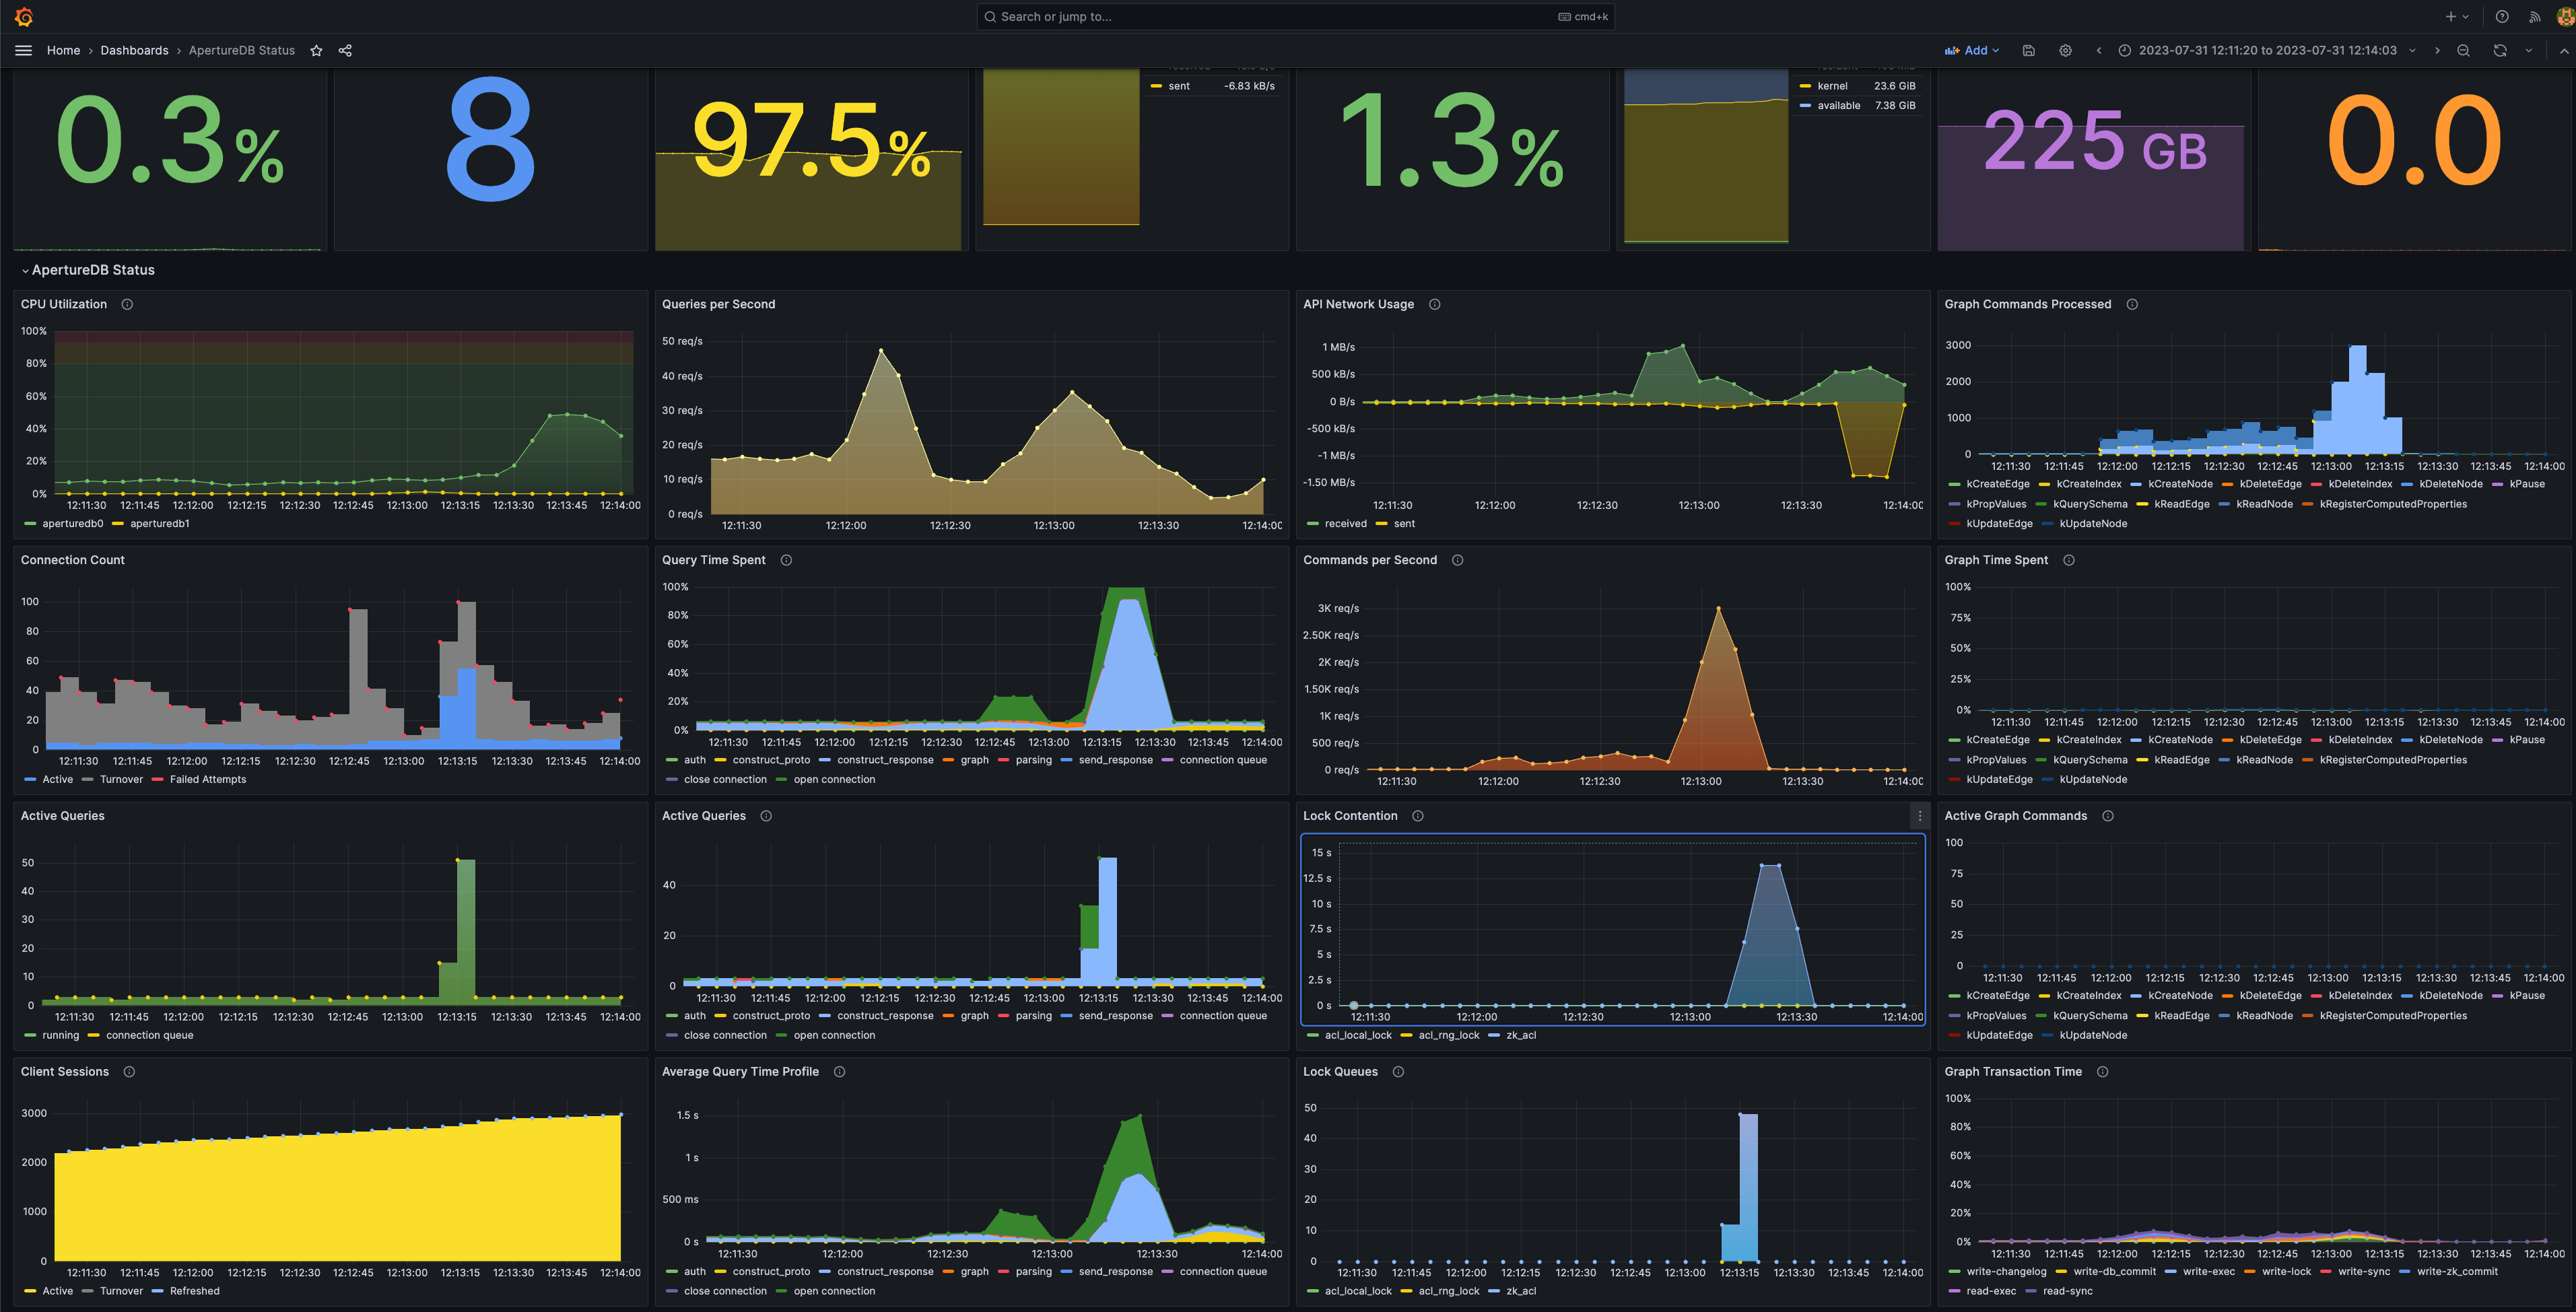Open the news feed RSS icon
This screenshot has height=1312, width=2576.
(2535, 17)
